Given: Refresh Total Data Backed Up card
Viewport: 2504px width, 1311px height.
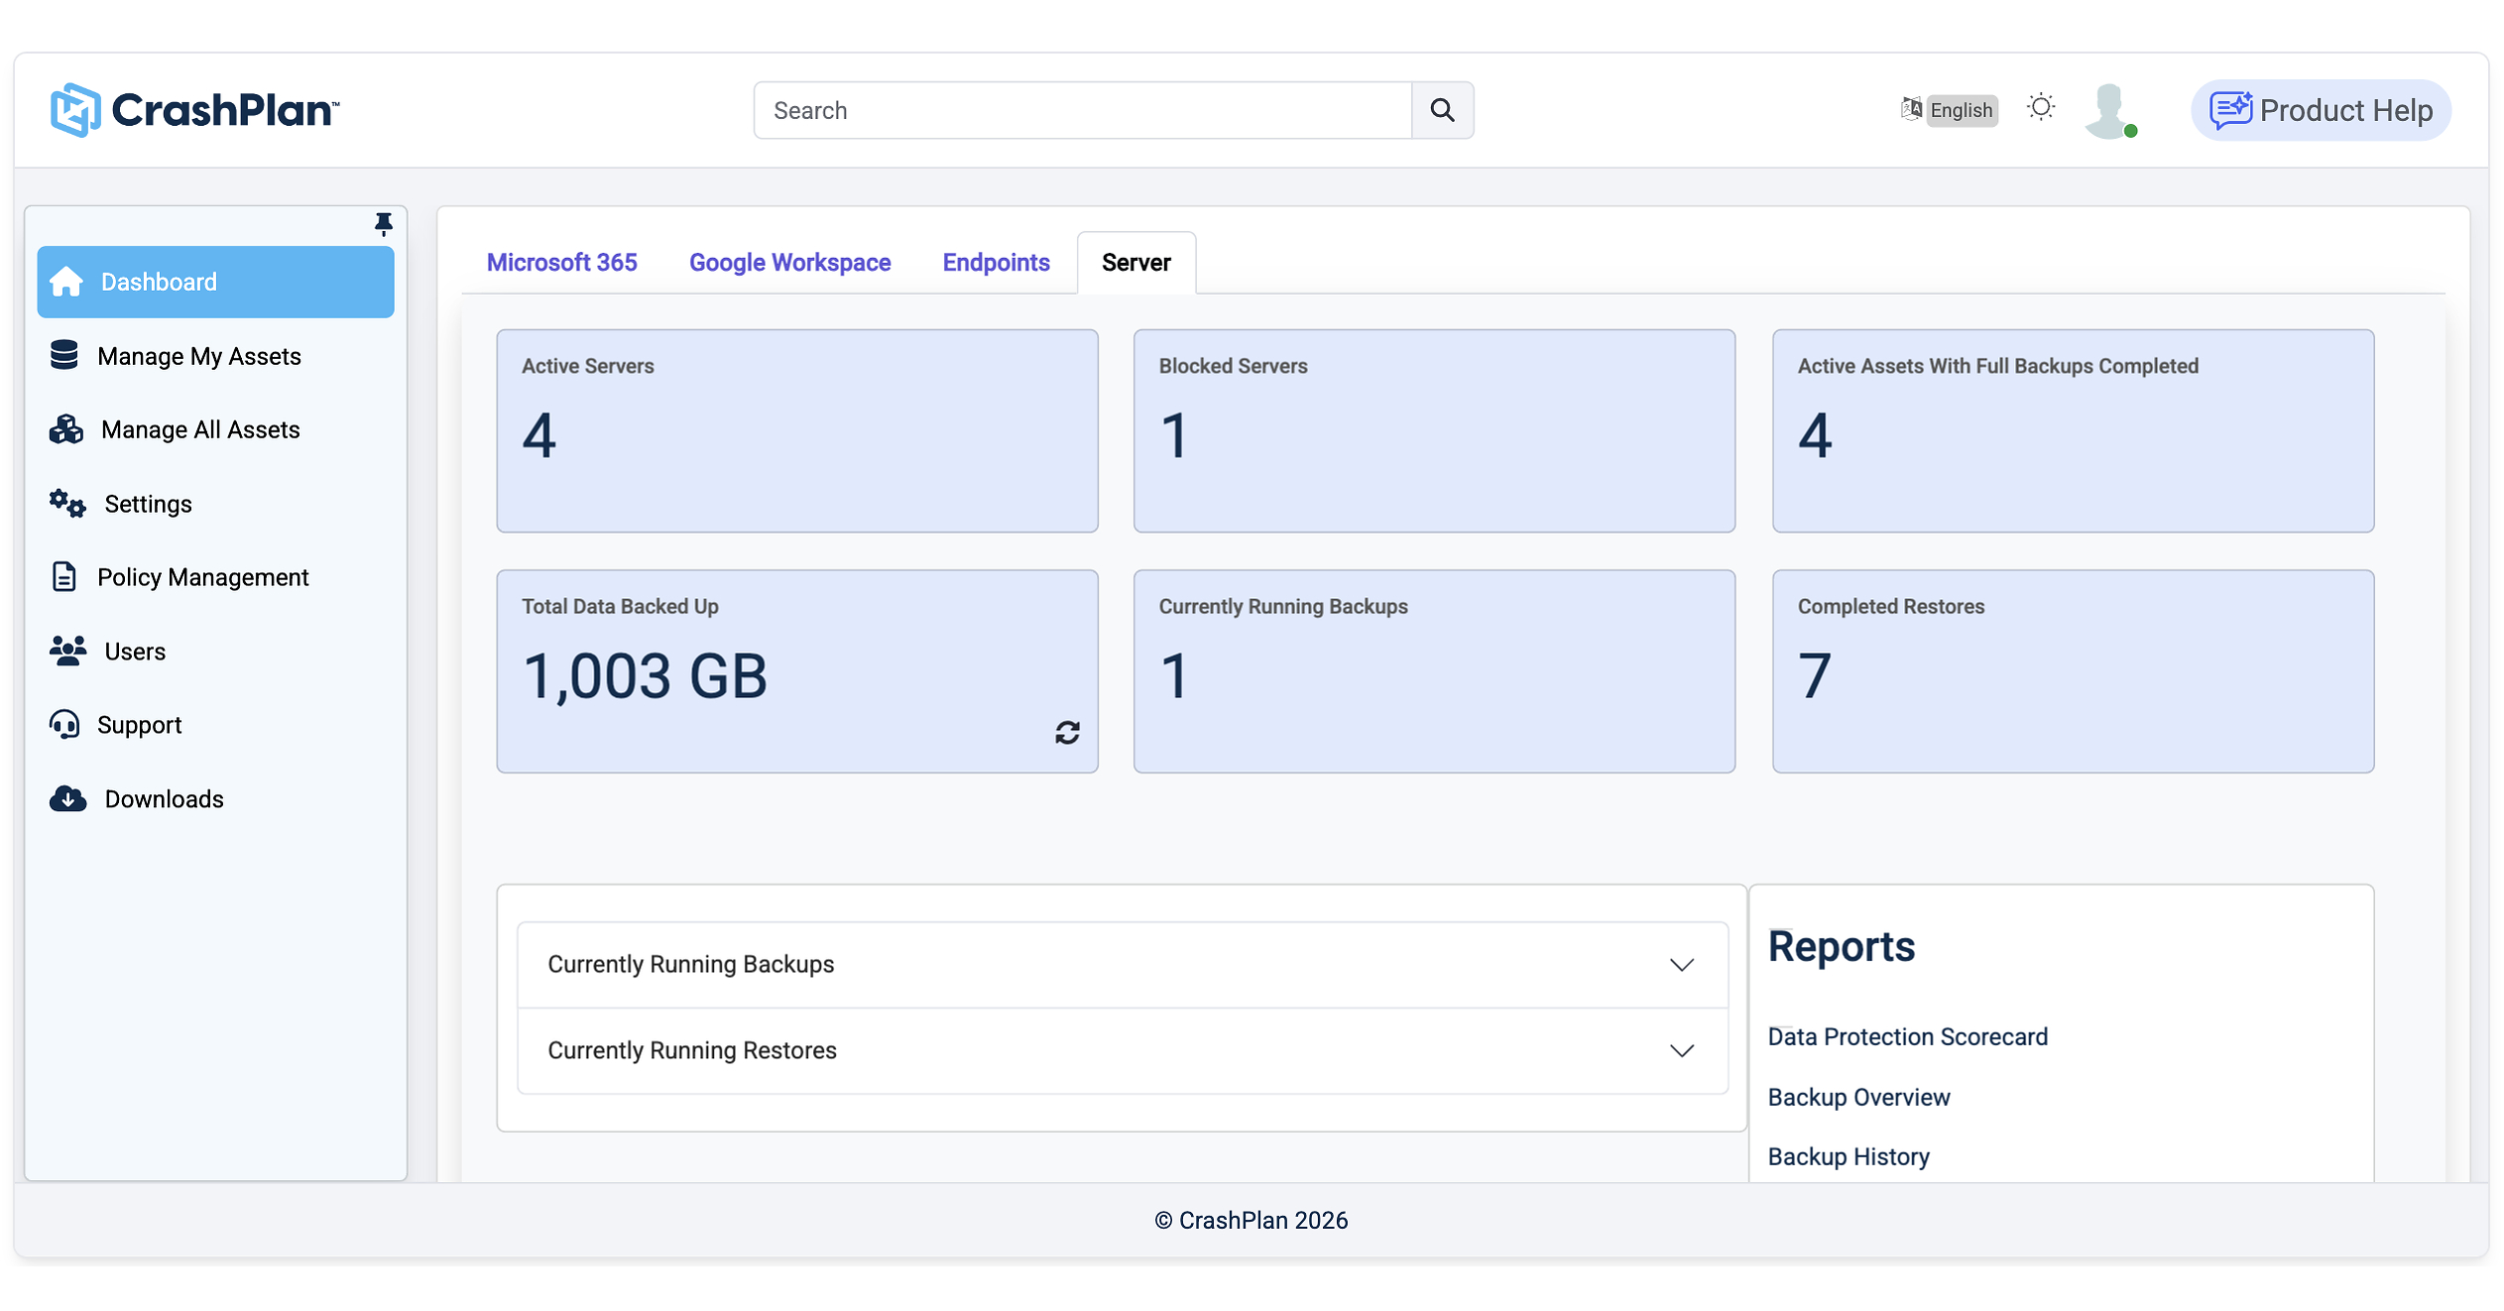Looking at the screenshot, I should click(1067, 733).
